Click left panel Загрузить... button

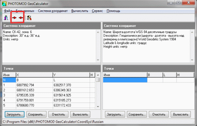click(14, 114)
